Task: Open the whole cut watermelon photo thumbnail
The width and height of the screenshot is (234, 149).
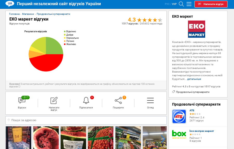Action: 46,138
